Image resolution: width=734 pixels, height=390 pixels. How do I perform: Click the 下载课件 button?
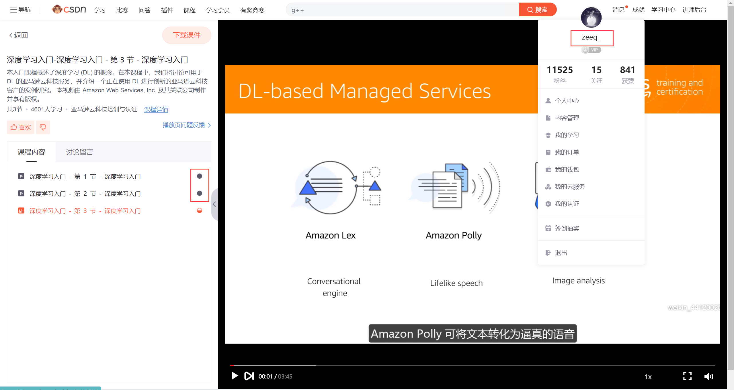tap(187, 35)
